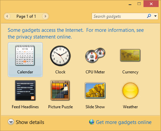Click the Currency label text
This screenshot has width=161, height=131.
[130, 72]
